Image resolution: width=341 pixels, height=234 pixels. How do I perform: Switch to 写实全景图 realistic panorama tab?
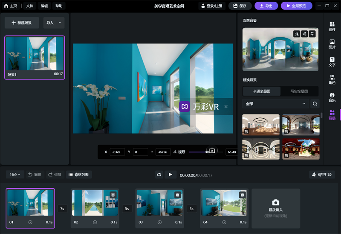[299, 91]
